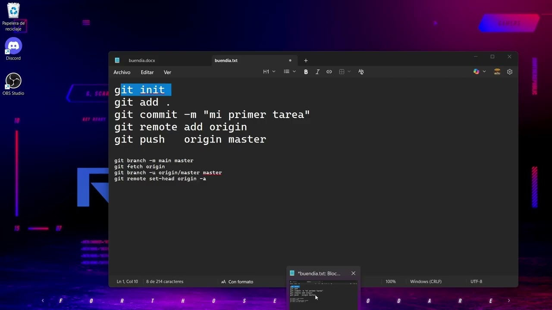Viewport: 552px width, 310px height.
Task: Expand the list style dropdown arrow
Action: (x=294, y=72)
